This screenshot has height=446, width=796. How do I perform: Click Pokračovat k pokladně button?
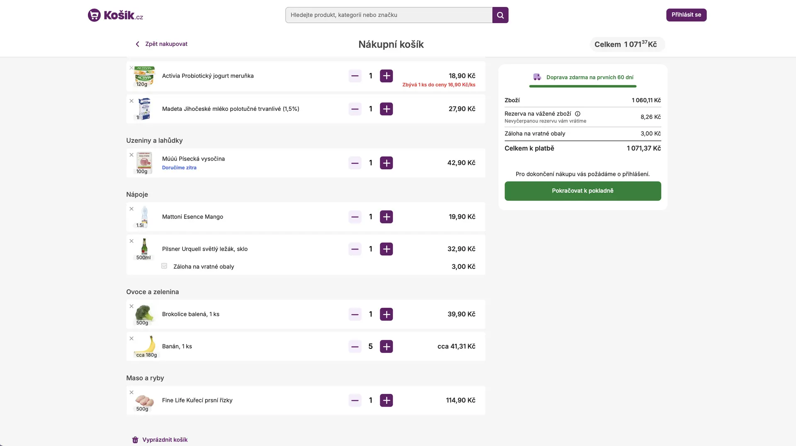[x=583, y=191]
